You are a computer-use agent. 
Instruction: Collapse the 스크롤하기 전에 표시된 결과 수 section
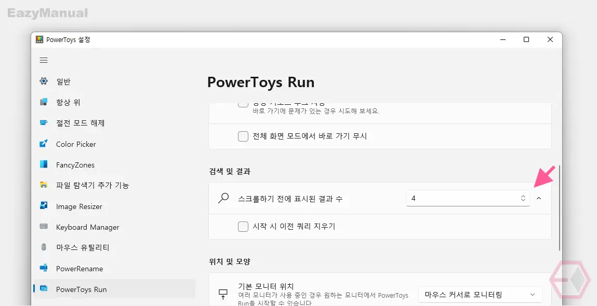(539, 198)
